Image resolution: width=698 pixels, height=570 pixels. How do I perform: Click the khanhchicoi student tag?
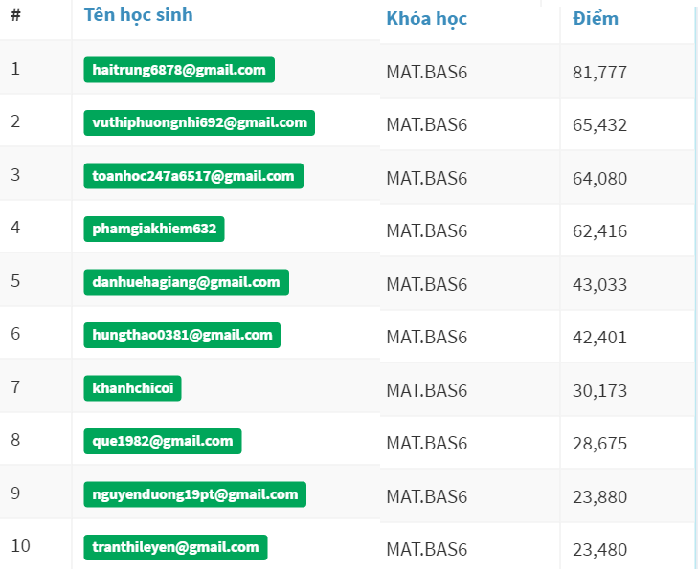(132, 388)
